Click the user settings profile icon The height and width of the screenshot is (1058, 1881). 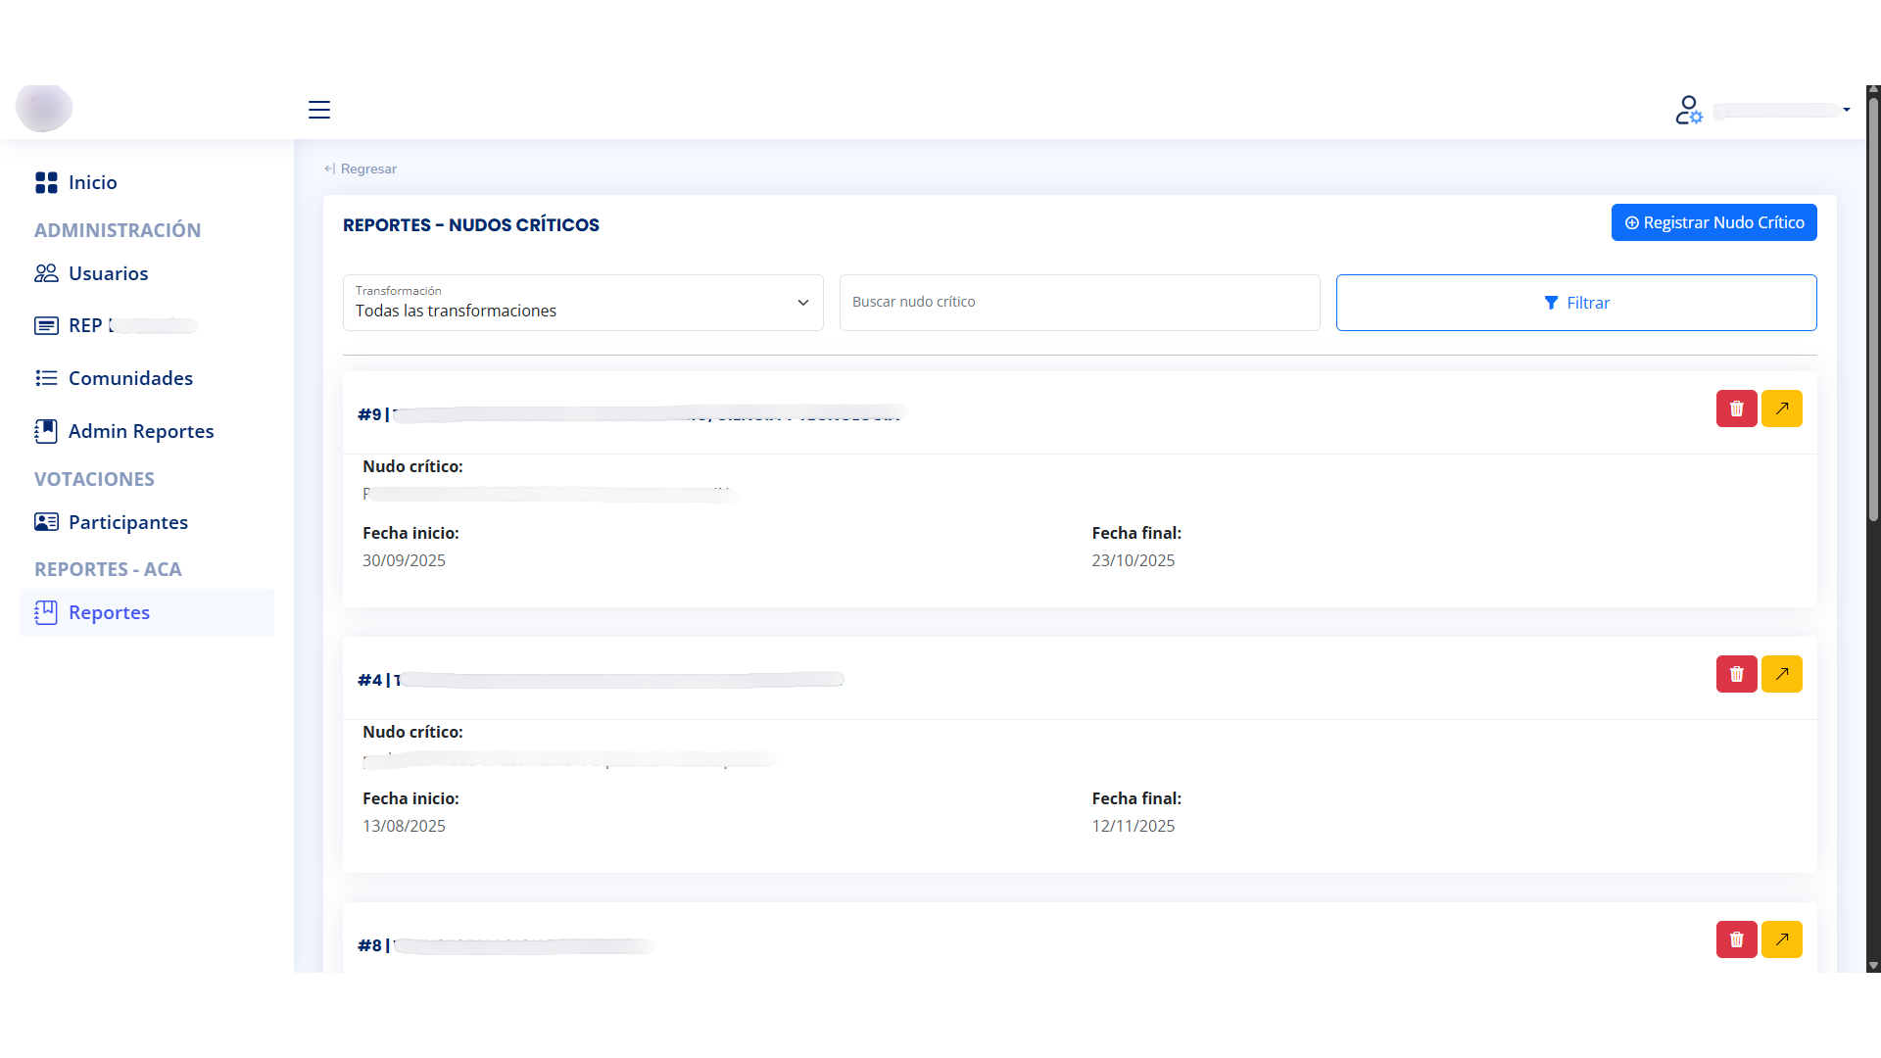(x=1688, y=110)
